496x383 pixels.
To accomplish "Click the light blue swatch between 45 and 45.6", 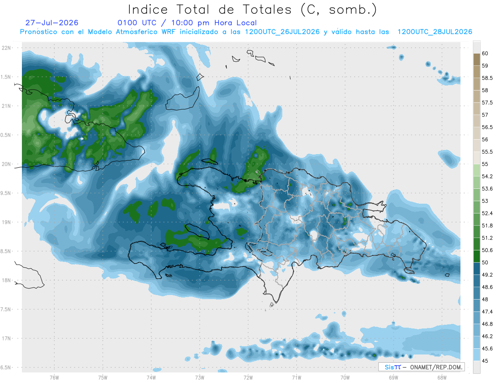I will [477, 355].
